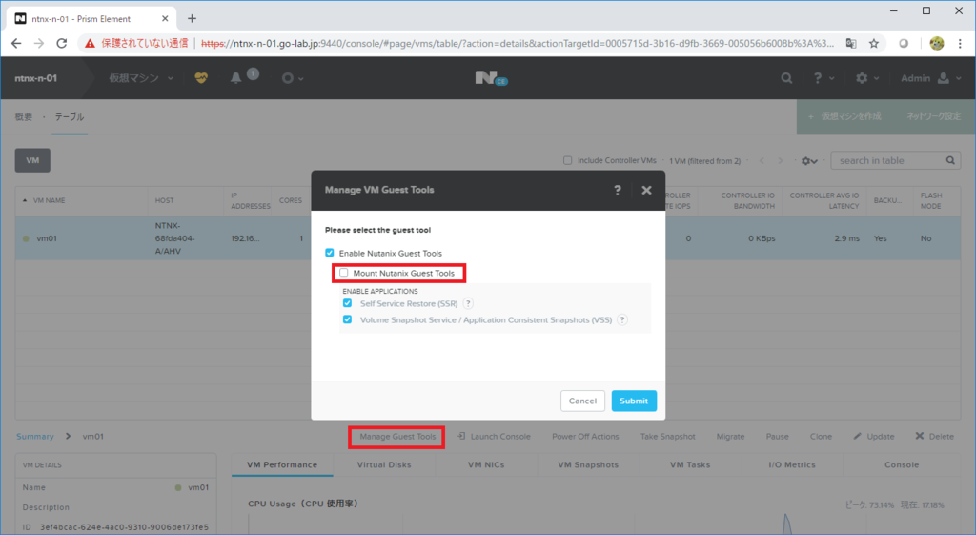Click the Submit button
Image resolution: width=976 pixels, height=535 pixels.
coord(634,401)
